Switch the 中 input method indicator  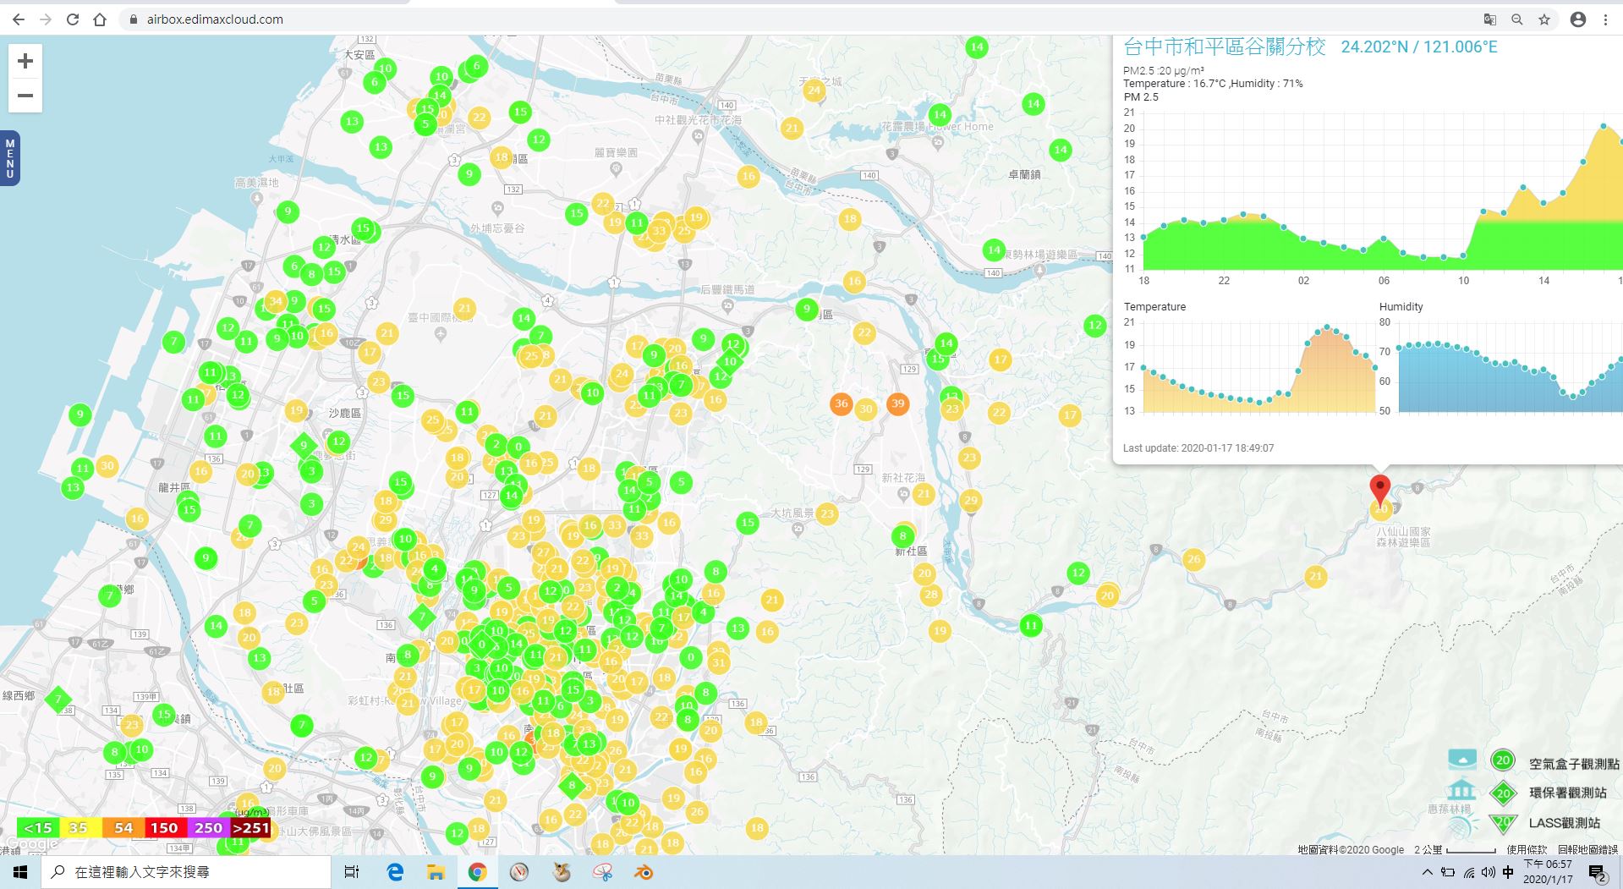[x=1508, y=872]
